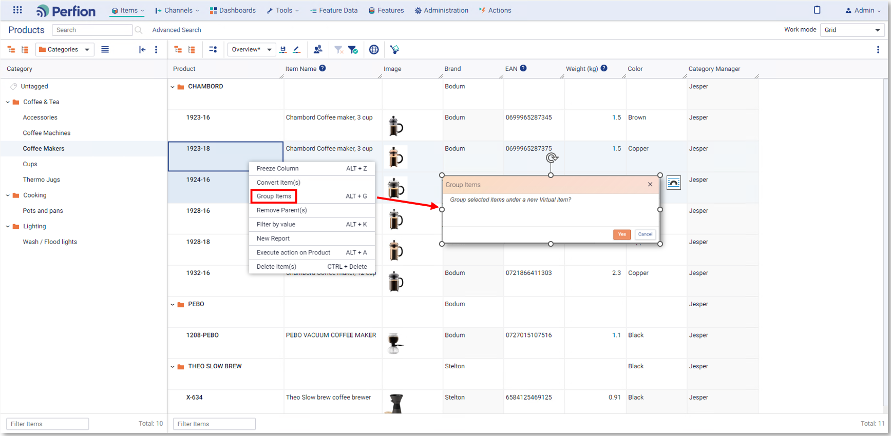This screenshot has height=436, width=891.
Task: Collapse the Coffee & Tea category
Action: point(8,102)
